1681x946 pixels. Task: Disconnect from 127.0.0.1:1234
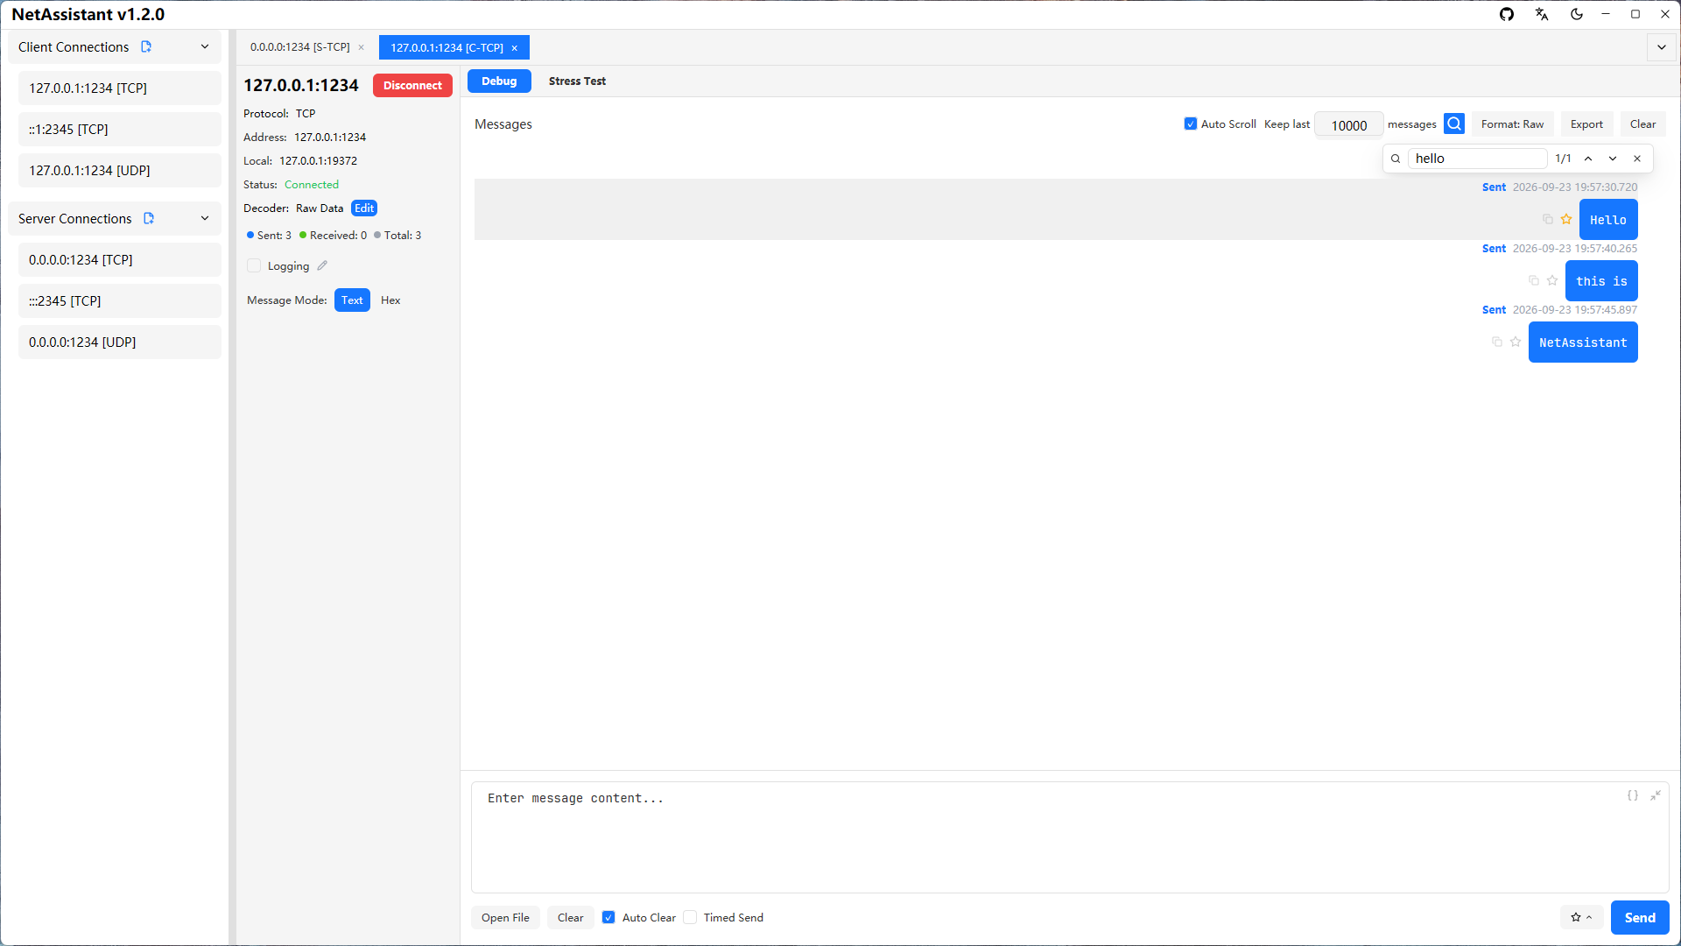tap(412, 85)
